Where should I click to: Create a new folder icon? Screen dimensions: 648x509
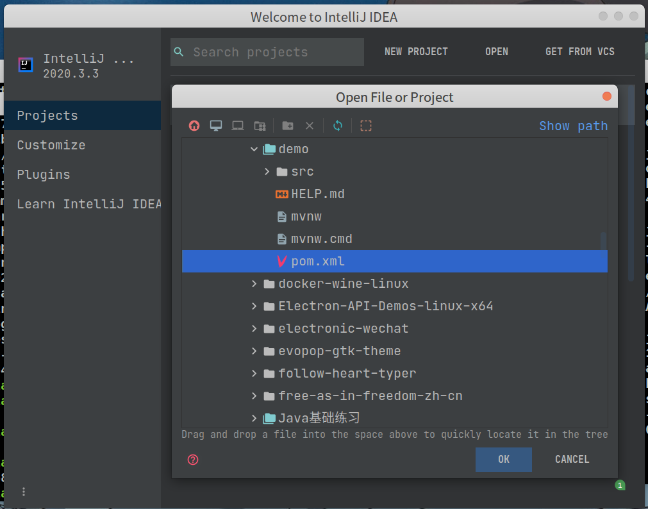coord(288,126)
